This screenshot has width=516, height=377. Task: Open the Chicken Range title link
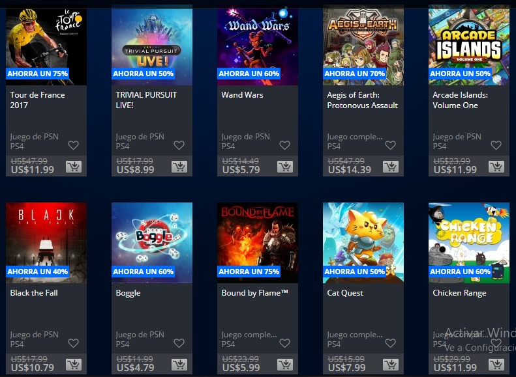(459, 293)
